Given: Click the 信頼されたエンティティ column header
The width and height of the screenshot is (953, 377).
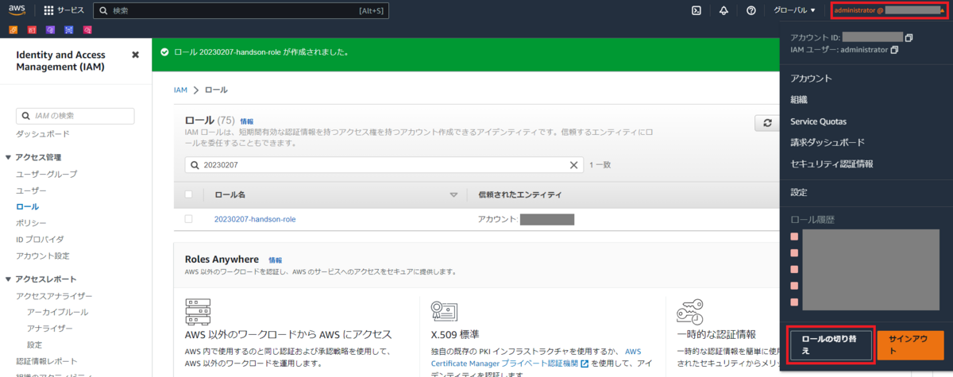Looking at the screenshot, I should click(519, 194).
